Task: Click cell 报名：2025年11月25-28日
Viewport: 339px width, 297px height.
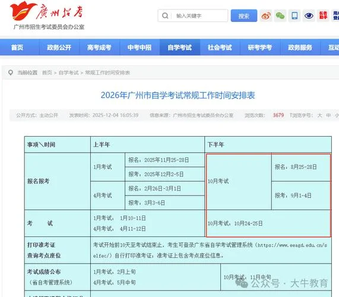Action: coord(164,160)
